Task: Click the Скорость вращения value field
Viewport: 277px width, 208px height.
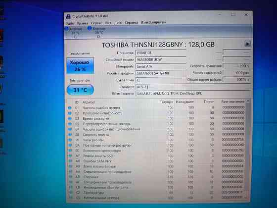Action: [237, 66]
